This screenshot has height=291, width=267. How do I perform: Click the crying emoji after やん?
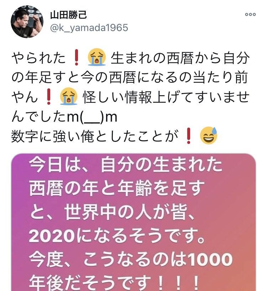(x=69, y=97)
